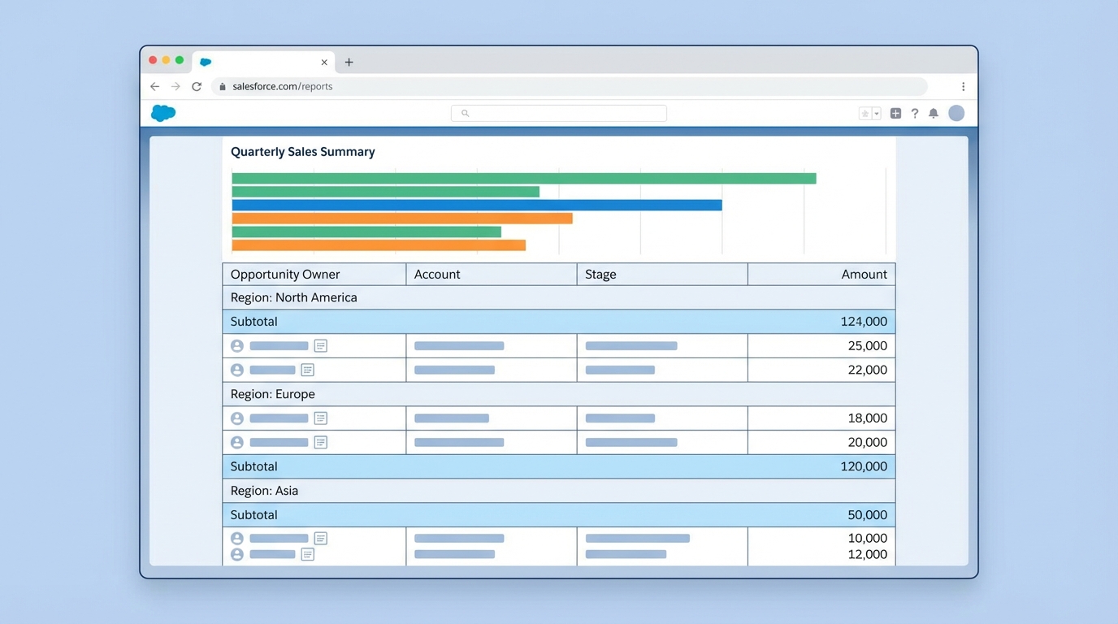Open Salesforce Help via the question mark icon
Viewport: 1118px width, 624px height.
click(x=915, y=113)
